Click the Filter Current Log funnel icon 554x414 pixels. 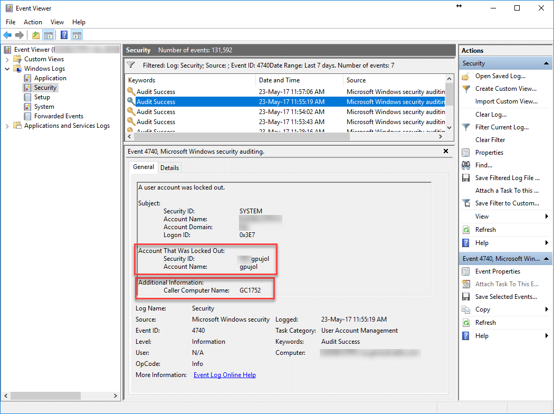(466, 127)
